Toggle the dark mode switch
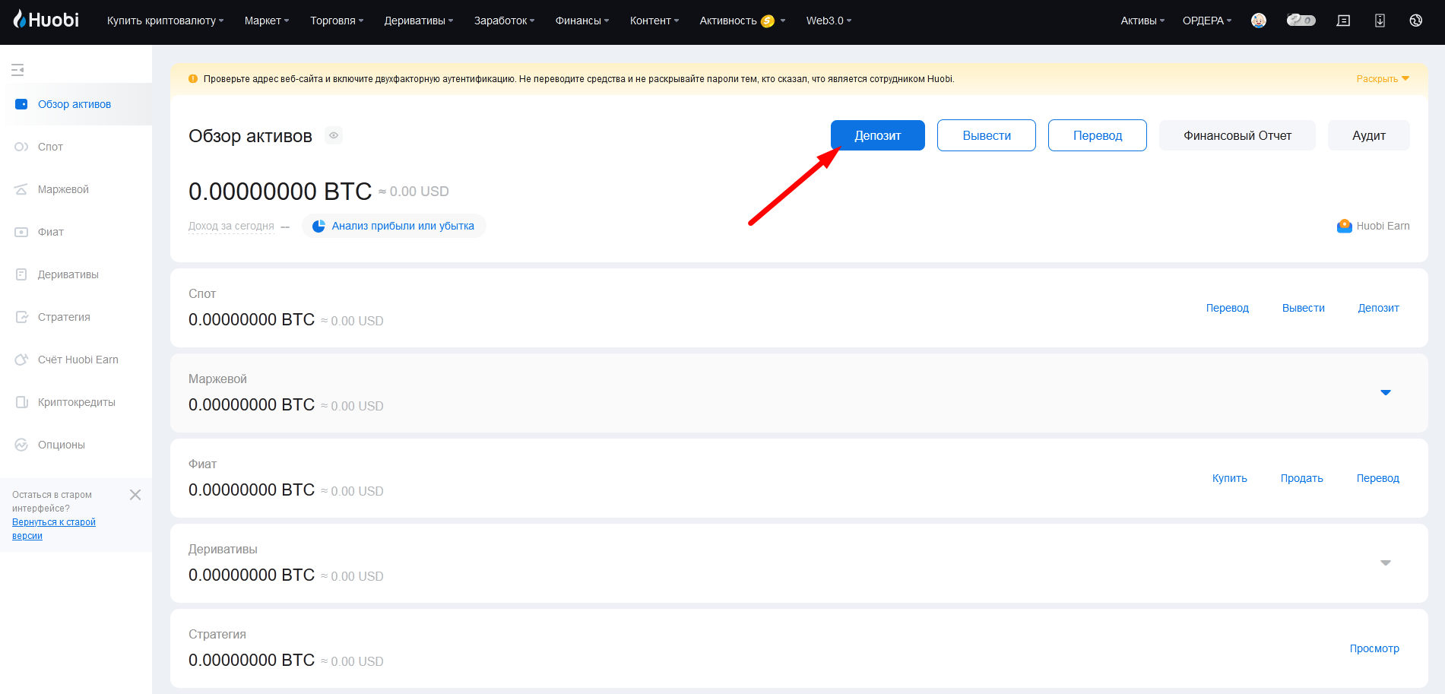 click(x=1301, y=21)
